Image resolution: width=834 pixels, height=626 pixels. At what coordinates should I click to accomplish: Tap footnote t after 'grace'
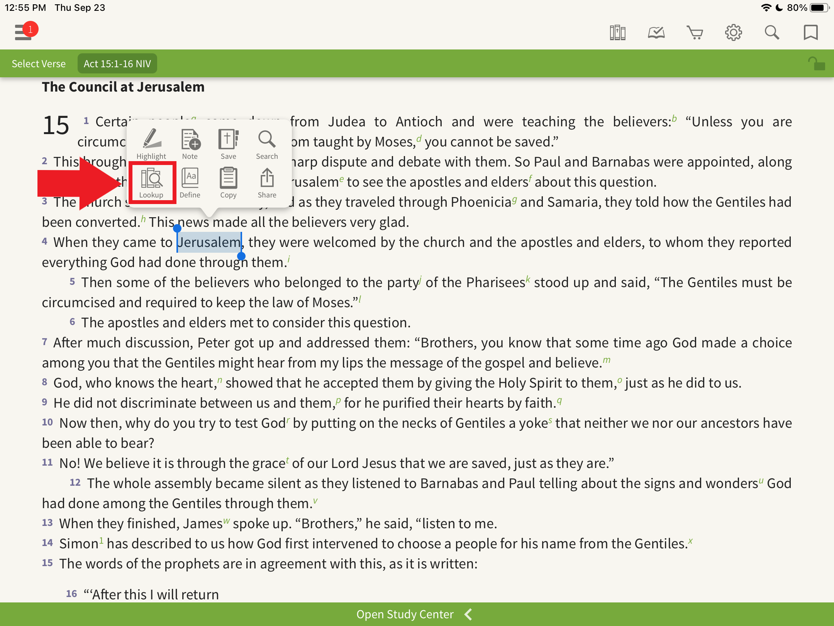click(287, 460)
